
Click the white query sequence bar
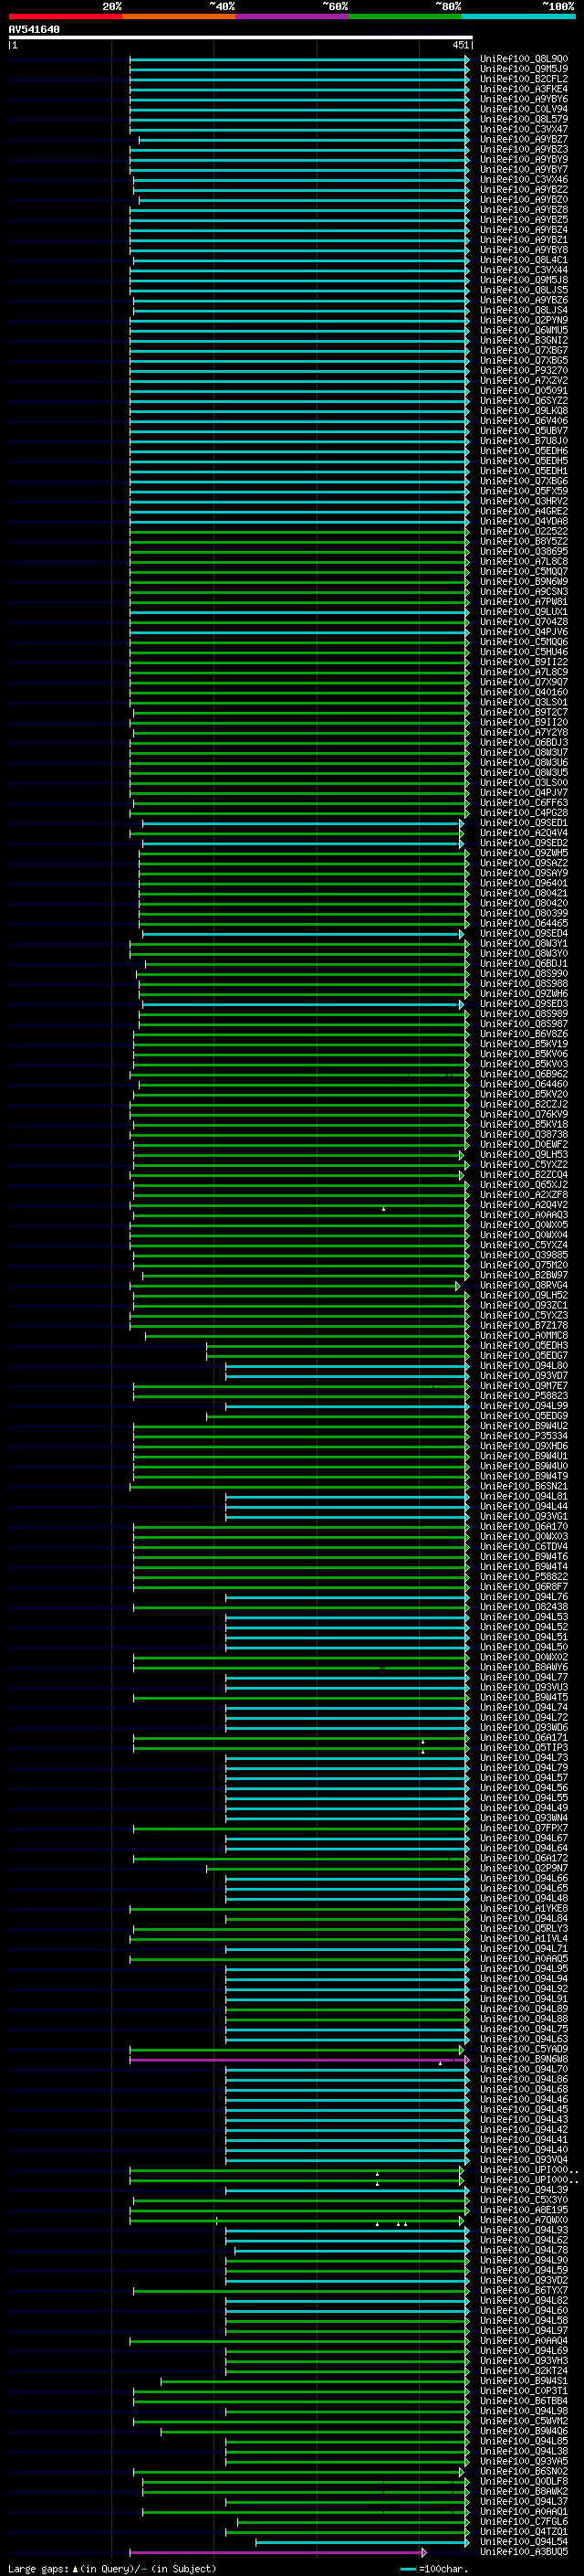point(240,37)
